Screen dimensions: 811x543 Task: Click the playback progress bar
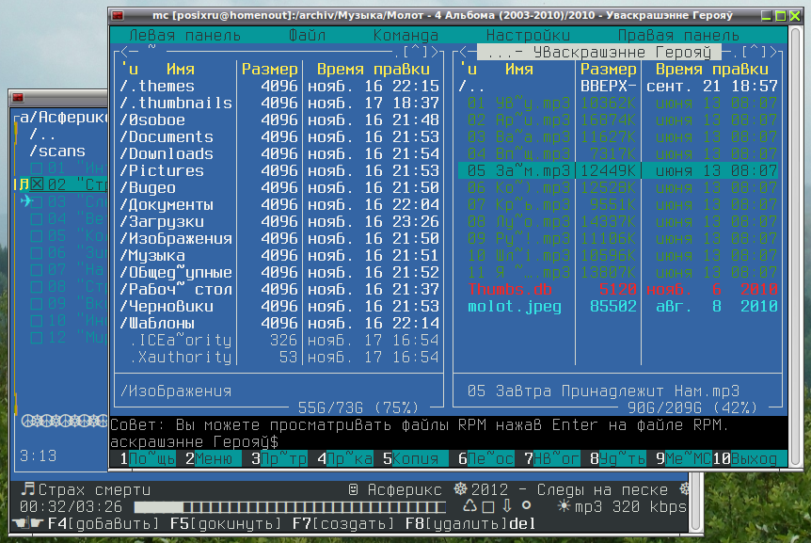pyautogui.click(x=290, y=507)
